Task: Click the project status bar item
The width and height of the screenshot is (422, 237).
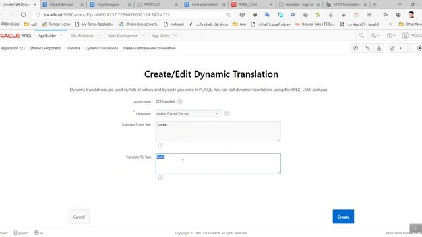Action: click(x=21, y=233)
